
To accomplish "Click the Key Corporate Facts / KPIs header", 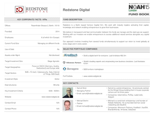I will click(31, 20).
